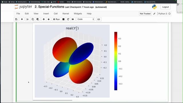
Task: Insert a cell below with the plus icon
Action: pos(22,19)
